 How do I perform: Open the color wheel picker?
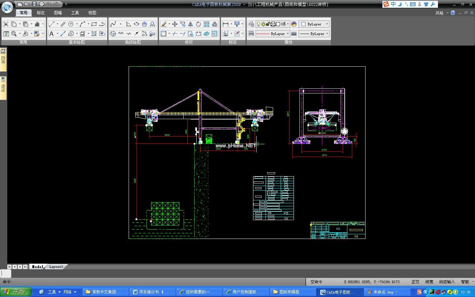(x=294, y=24)
